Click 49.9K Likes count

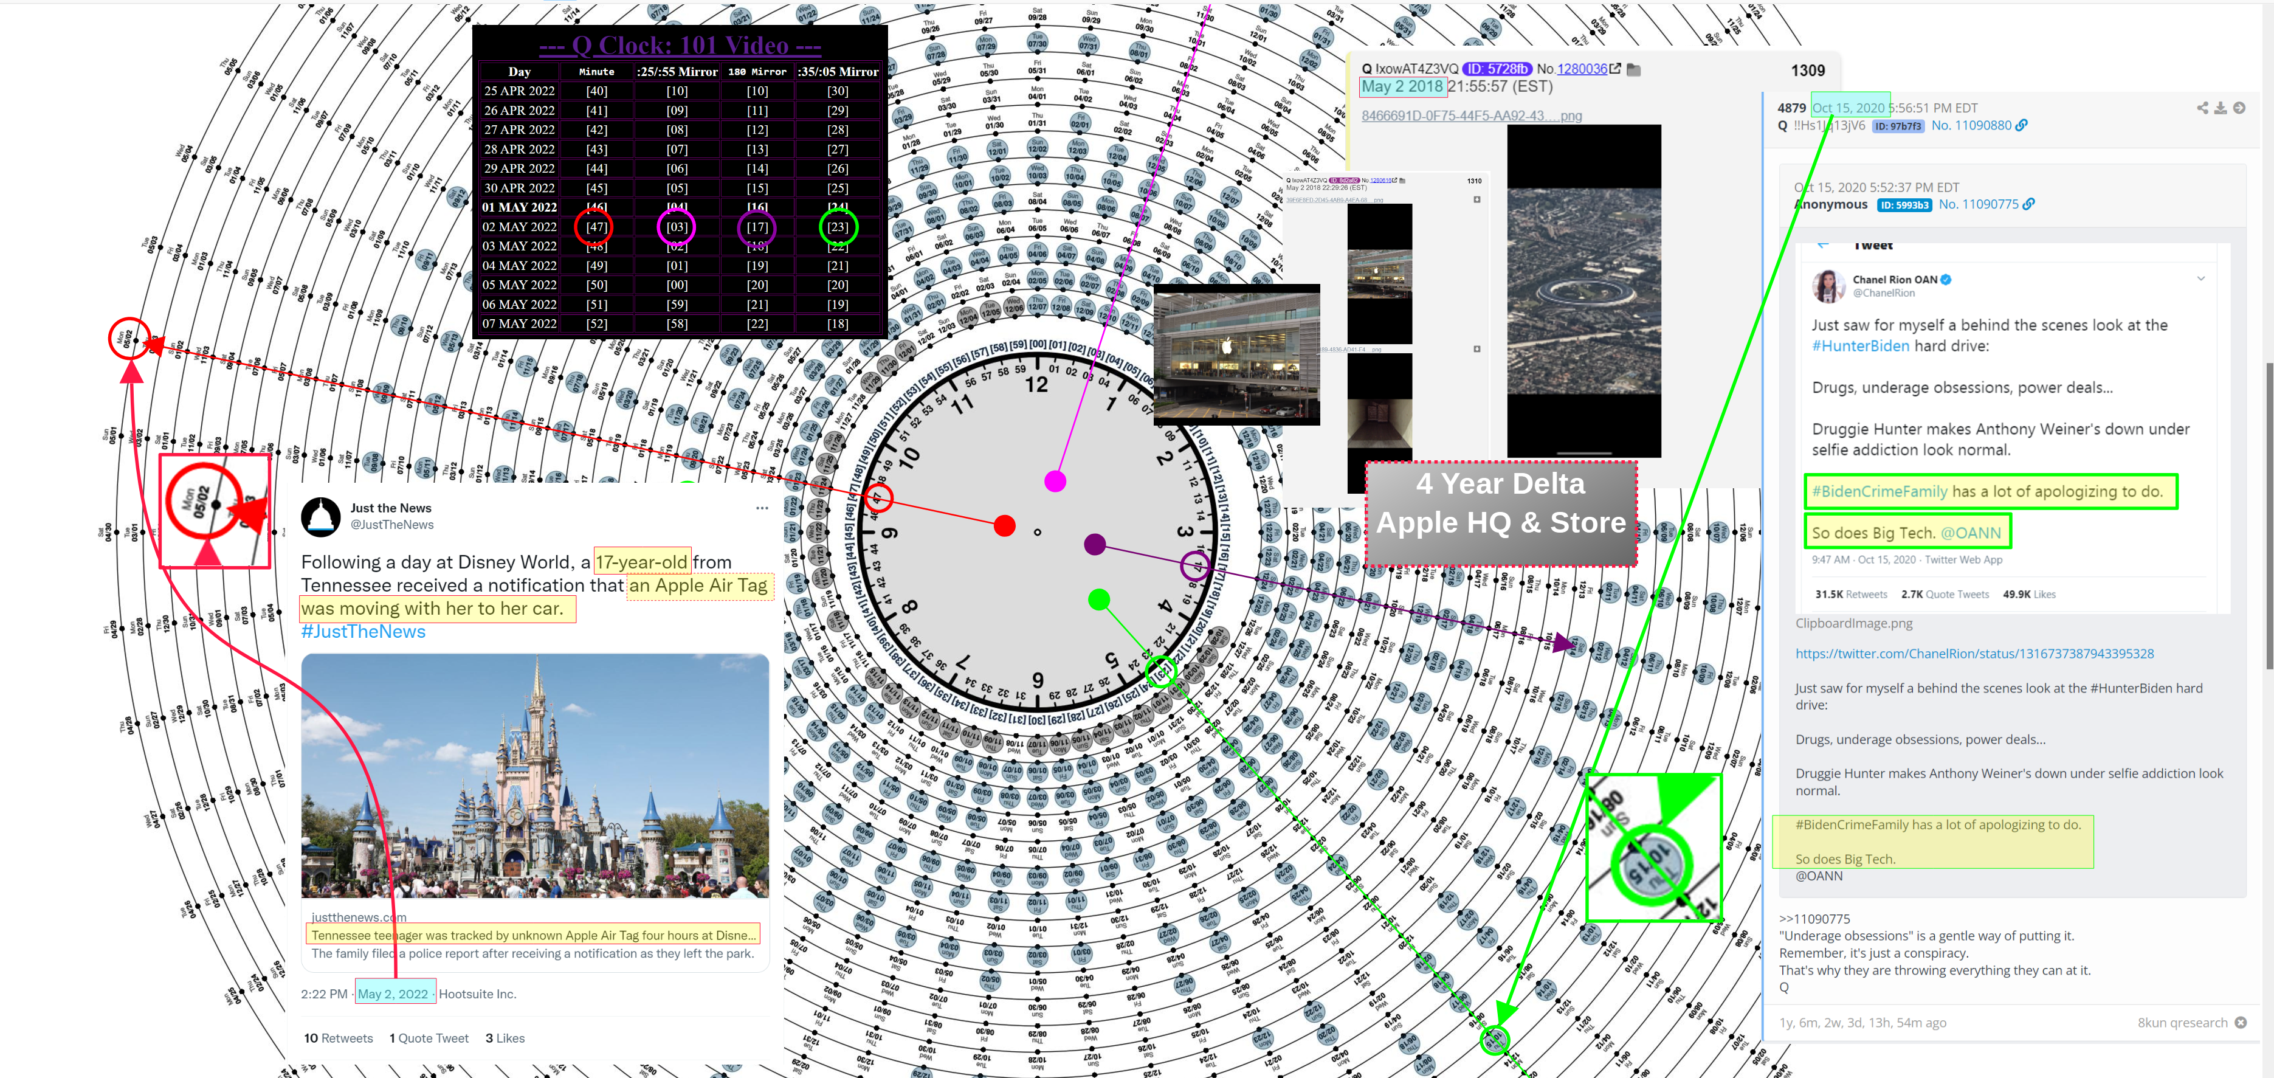(2028, 594)
